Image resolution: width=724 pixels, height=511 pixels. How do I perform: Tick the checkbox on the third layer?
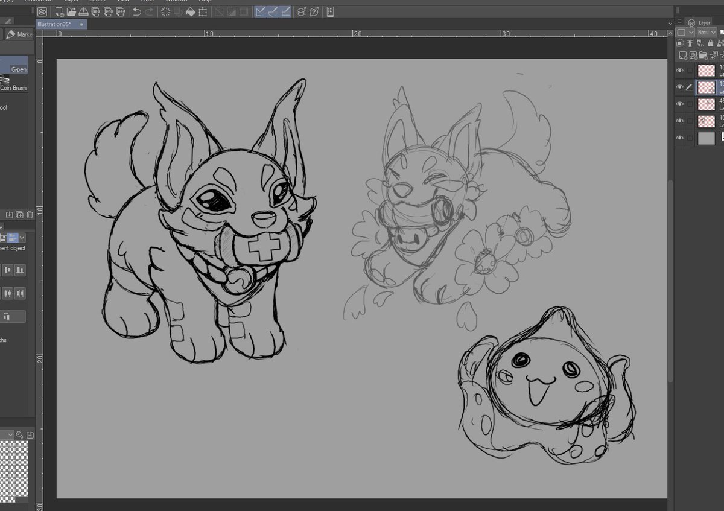coord(690,104)
